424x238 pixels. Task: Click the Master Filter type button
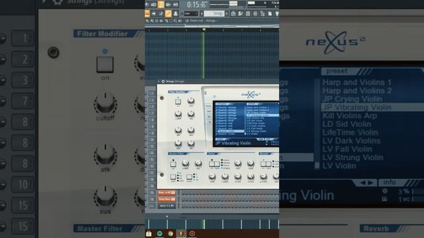[x=173, y=177]
